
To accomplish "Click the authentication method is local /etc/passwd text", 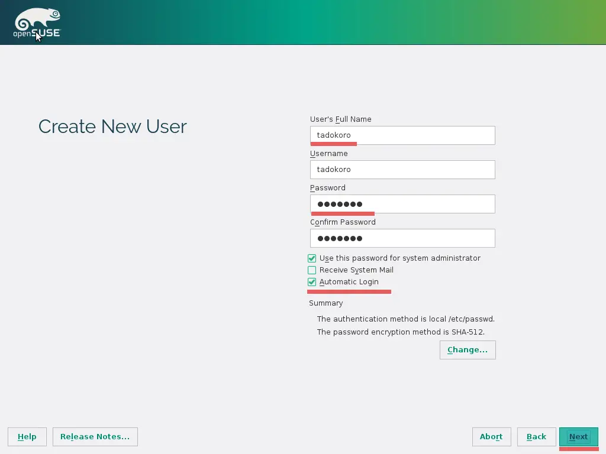I will (x=406, y=319).
